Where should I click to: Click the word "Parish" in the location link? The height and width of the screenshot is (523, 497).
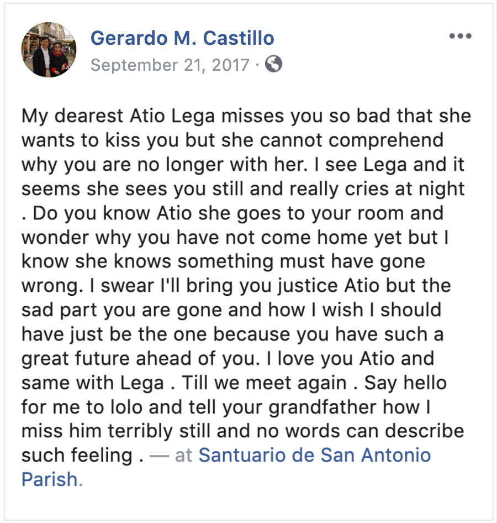click(50, 479)
